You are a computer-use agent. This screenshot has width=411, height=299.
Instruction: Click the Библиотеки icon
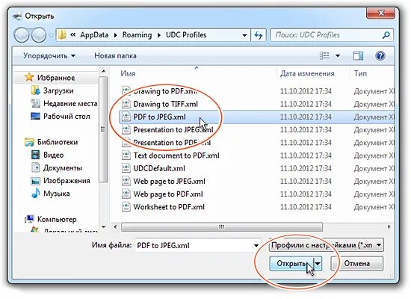[x=29, y=142]
